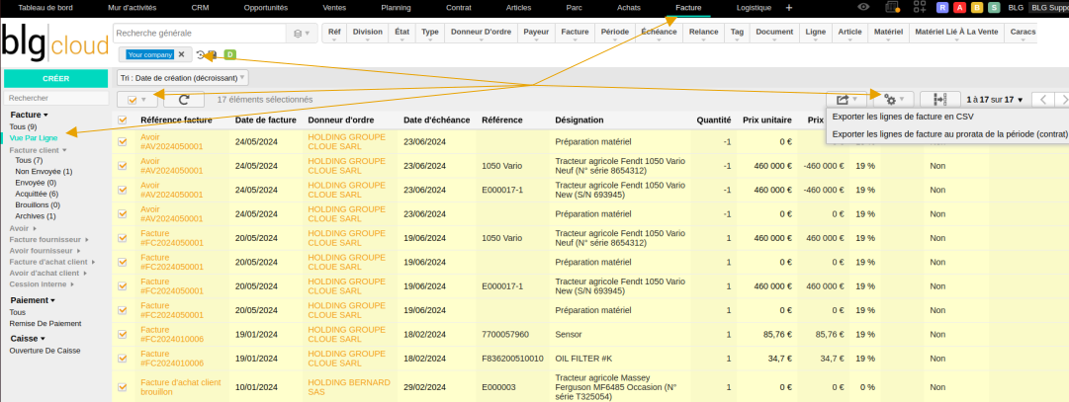Uncheck the OIL FILTER #K row checkbox
1069x402 pixels.
(122, 359)
